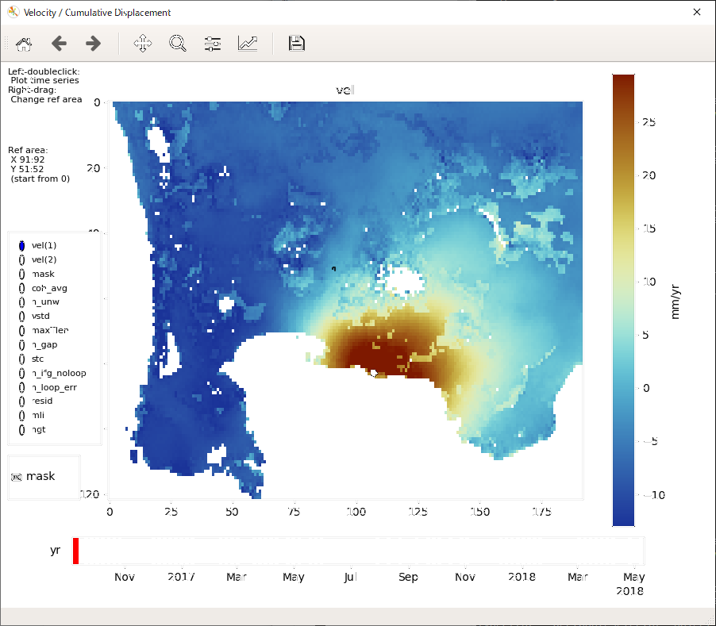The width and height of the screenshot is (716, 626).
Task: Select the Zoom magnifier tool
Action: (177, 44)
